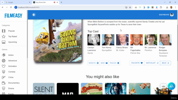Click the voice chip near assistant
Viewport: 178px width, 100px height.
pos(163,86)
